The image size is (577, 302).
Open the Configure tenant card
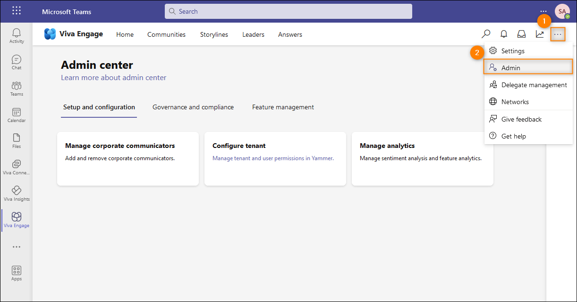pos(275,159)
